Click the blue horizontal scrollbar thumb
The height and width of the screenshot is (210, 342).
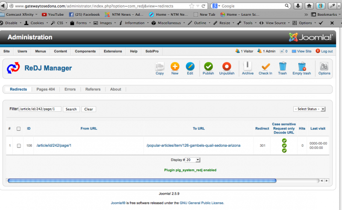[142, 181]
